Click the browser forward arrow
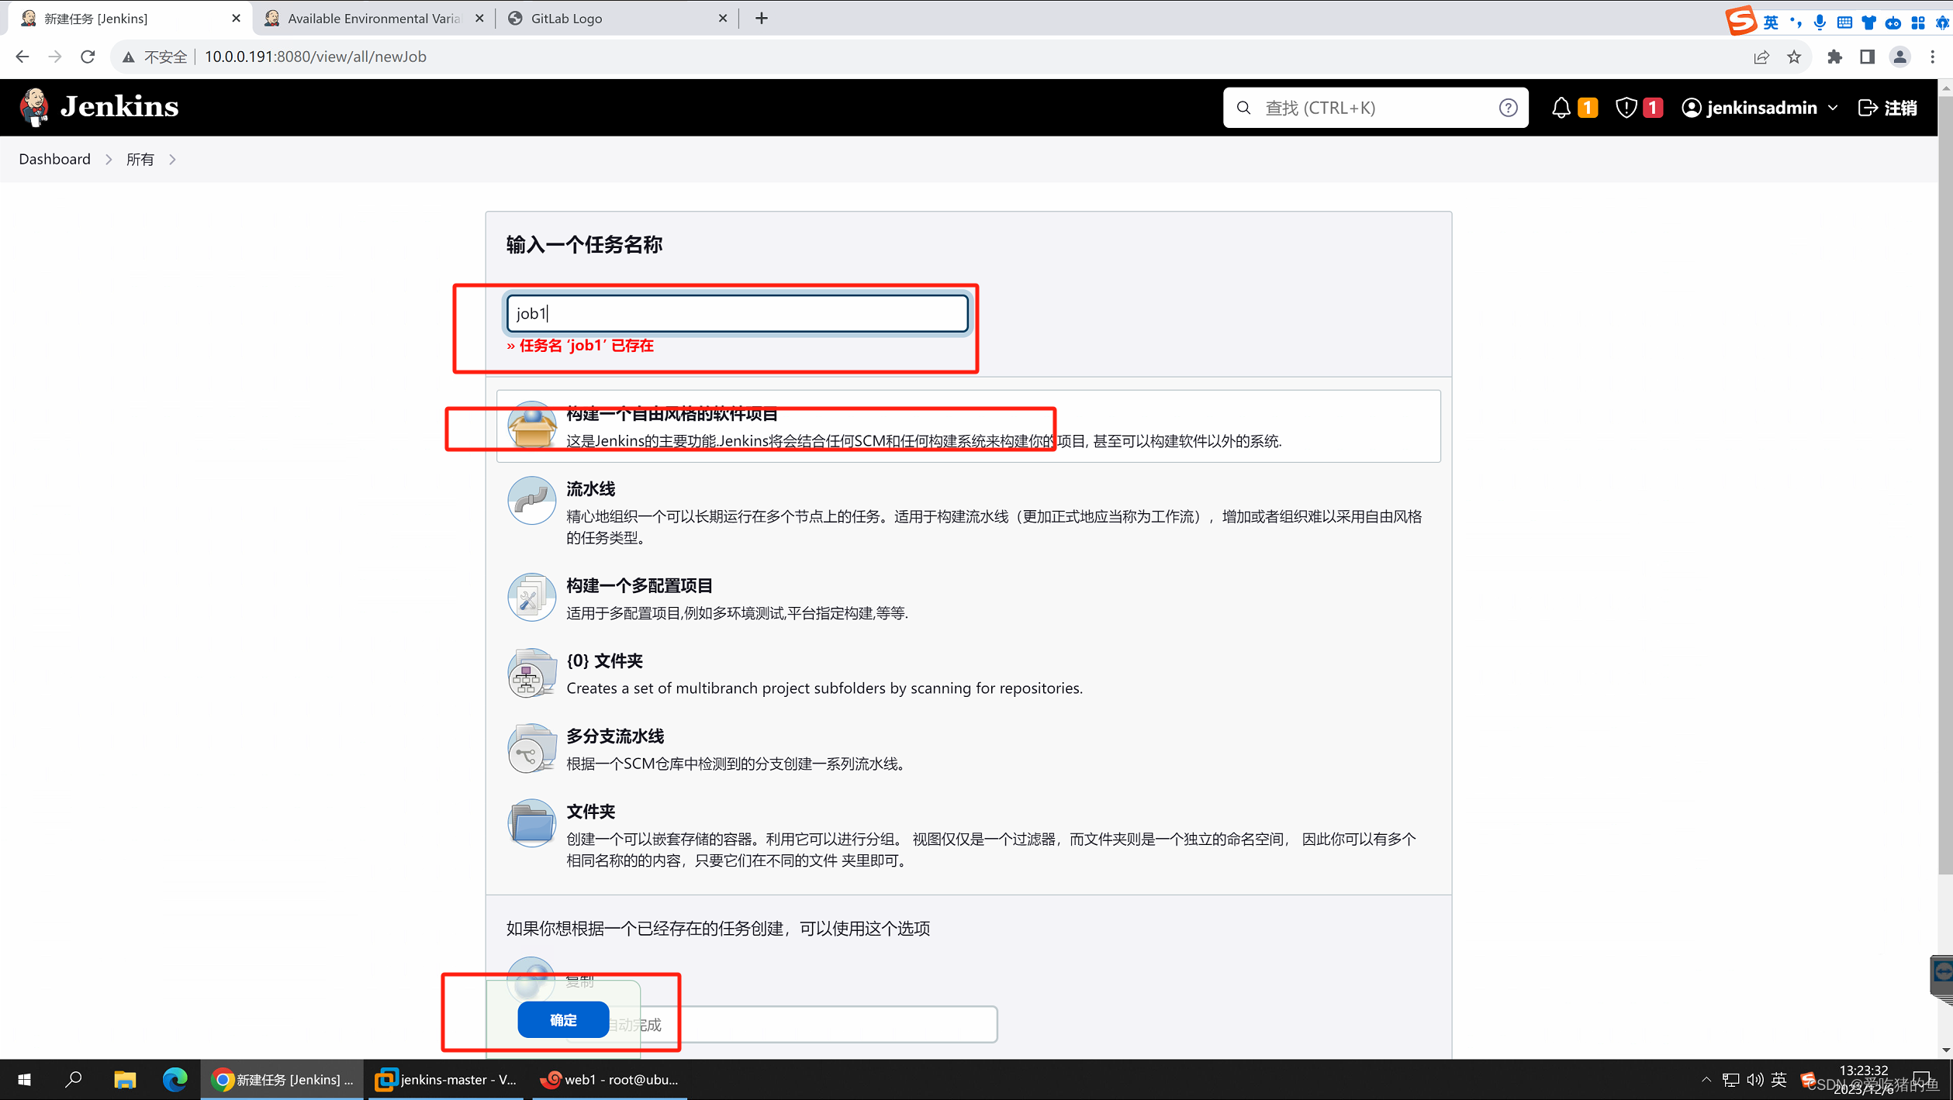The height and width of the screenshot is (1100, 1953). tap(54, 57)
